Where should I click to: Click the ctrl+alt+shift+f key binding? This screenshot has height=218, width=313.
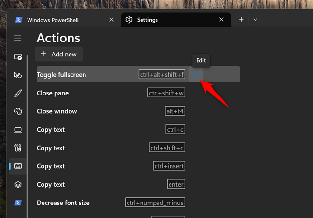click(x=162, y=74)
